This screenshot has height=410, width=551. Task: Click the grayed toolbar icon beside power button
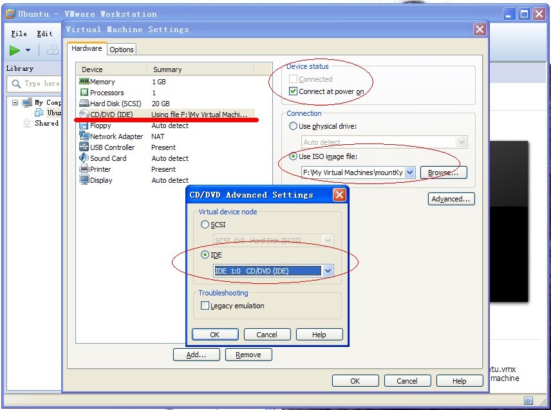53,50
